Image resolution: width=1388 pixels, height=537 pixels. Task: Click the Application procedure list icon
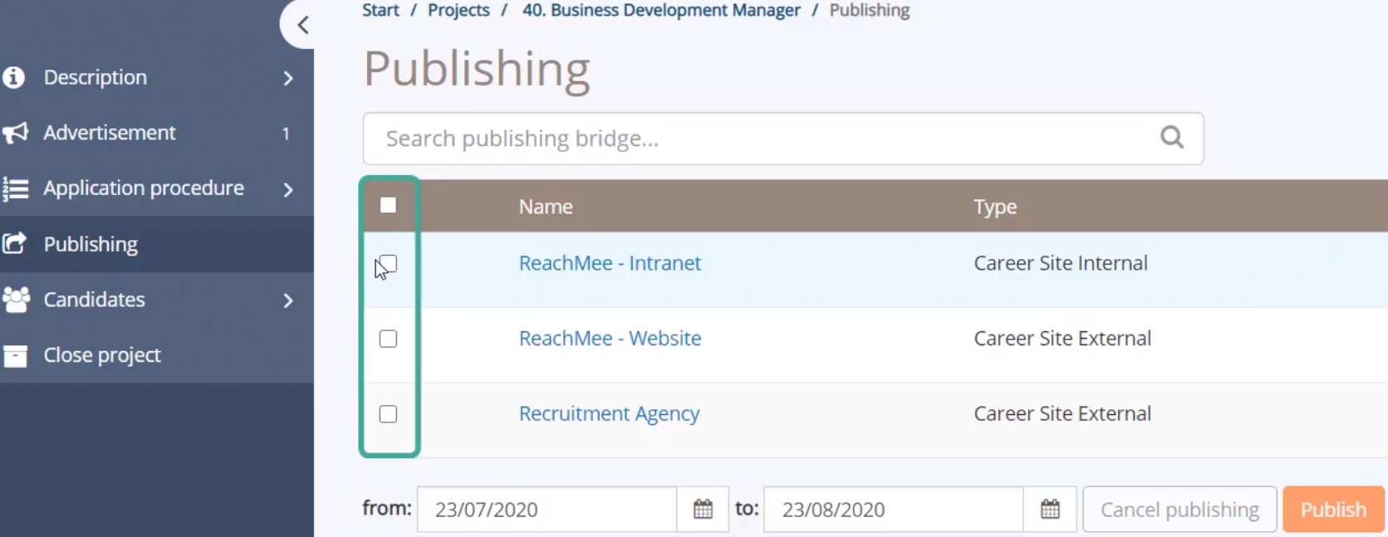15,188
